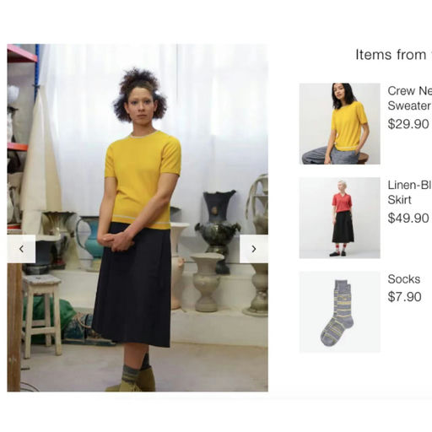Screen dimensions: 432x432
Task: Click the black skirt in the large photo
Action: pos(132,284)
